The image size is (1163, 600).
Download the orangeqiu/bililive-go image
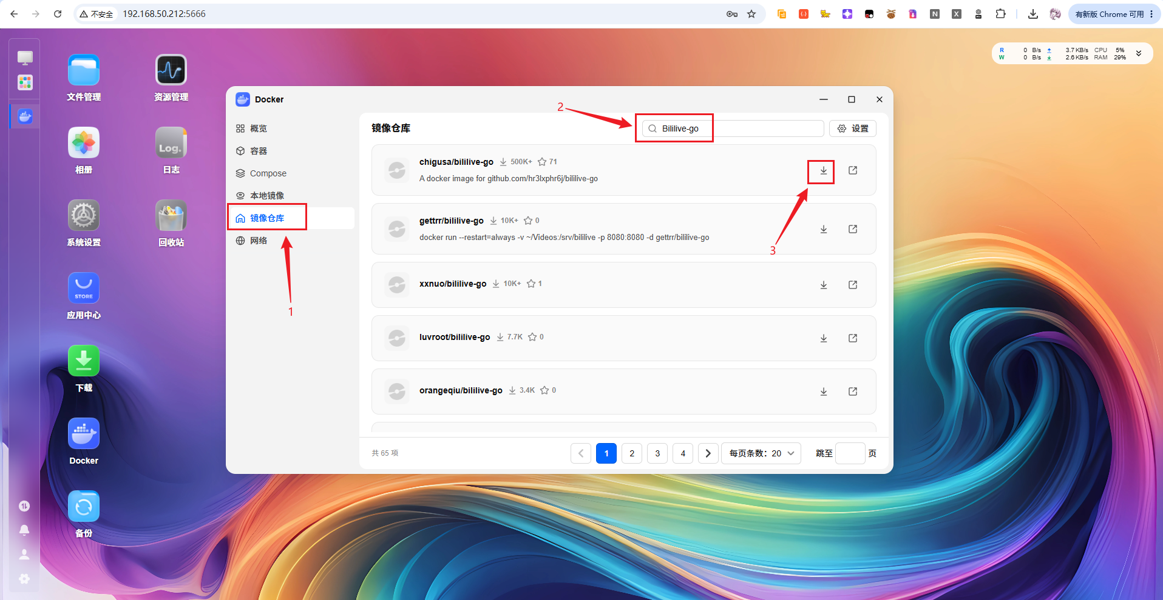824,392
